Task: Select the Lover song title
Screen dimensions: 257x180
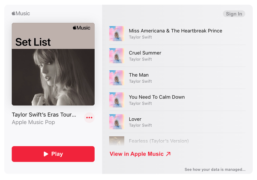Action: (x=135, y=119)
